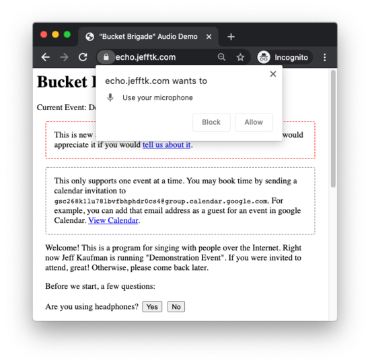Bookmark this page with the star icon
The image size is (370, 364).
[x=240, y=57]
